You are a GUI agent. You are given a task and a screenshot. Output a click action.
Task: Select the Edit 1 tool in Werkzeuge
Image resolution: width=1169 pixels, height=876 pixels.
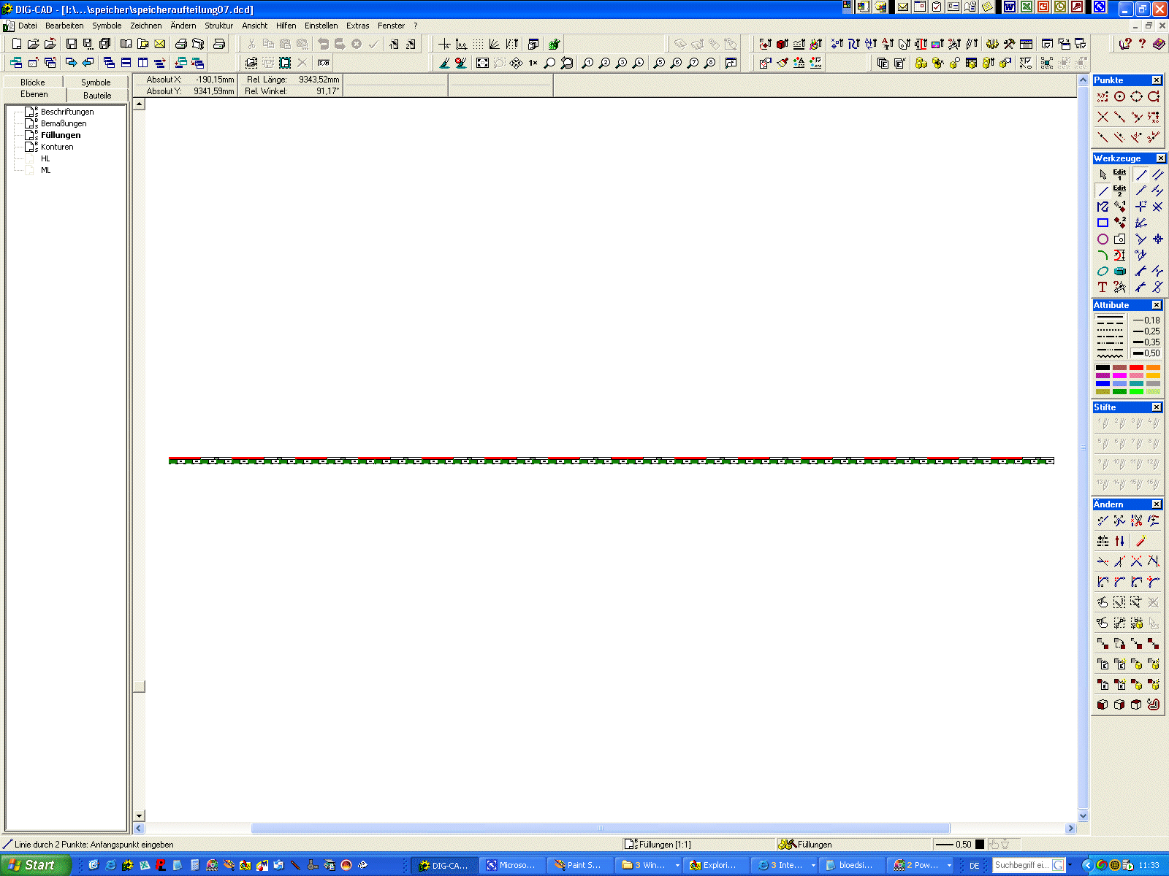point(1119,174)
